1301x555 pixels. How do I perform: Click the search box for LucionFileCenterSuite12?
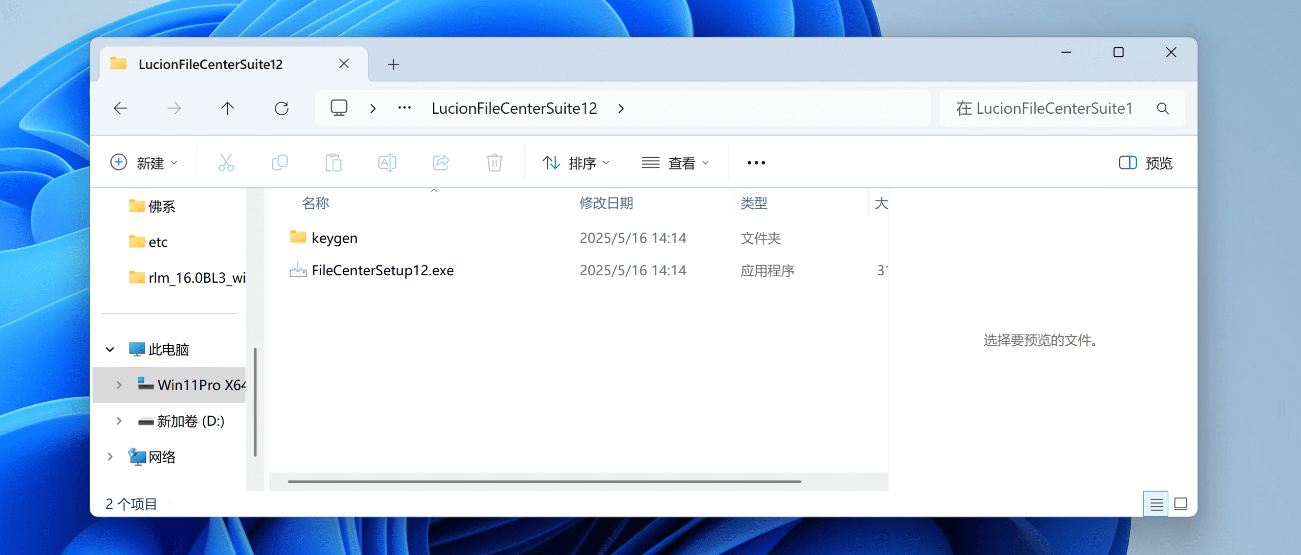click(x=1047, y=108)
